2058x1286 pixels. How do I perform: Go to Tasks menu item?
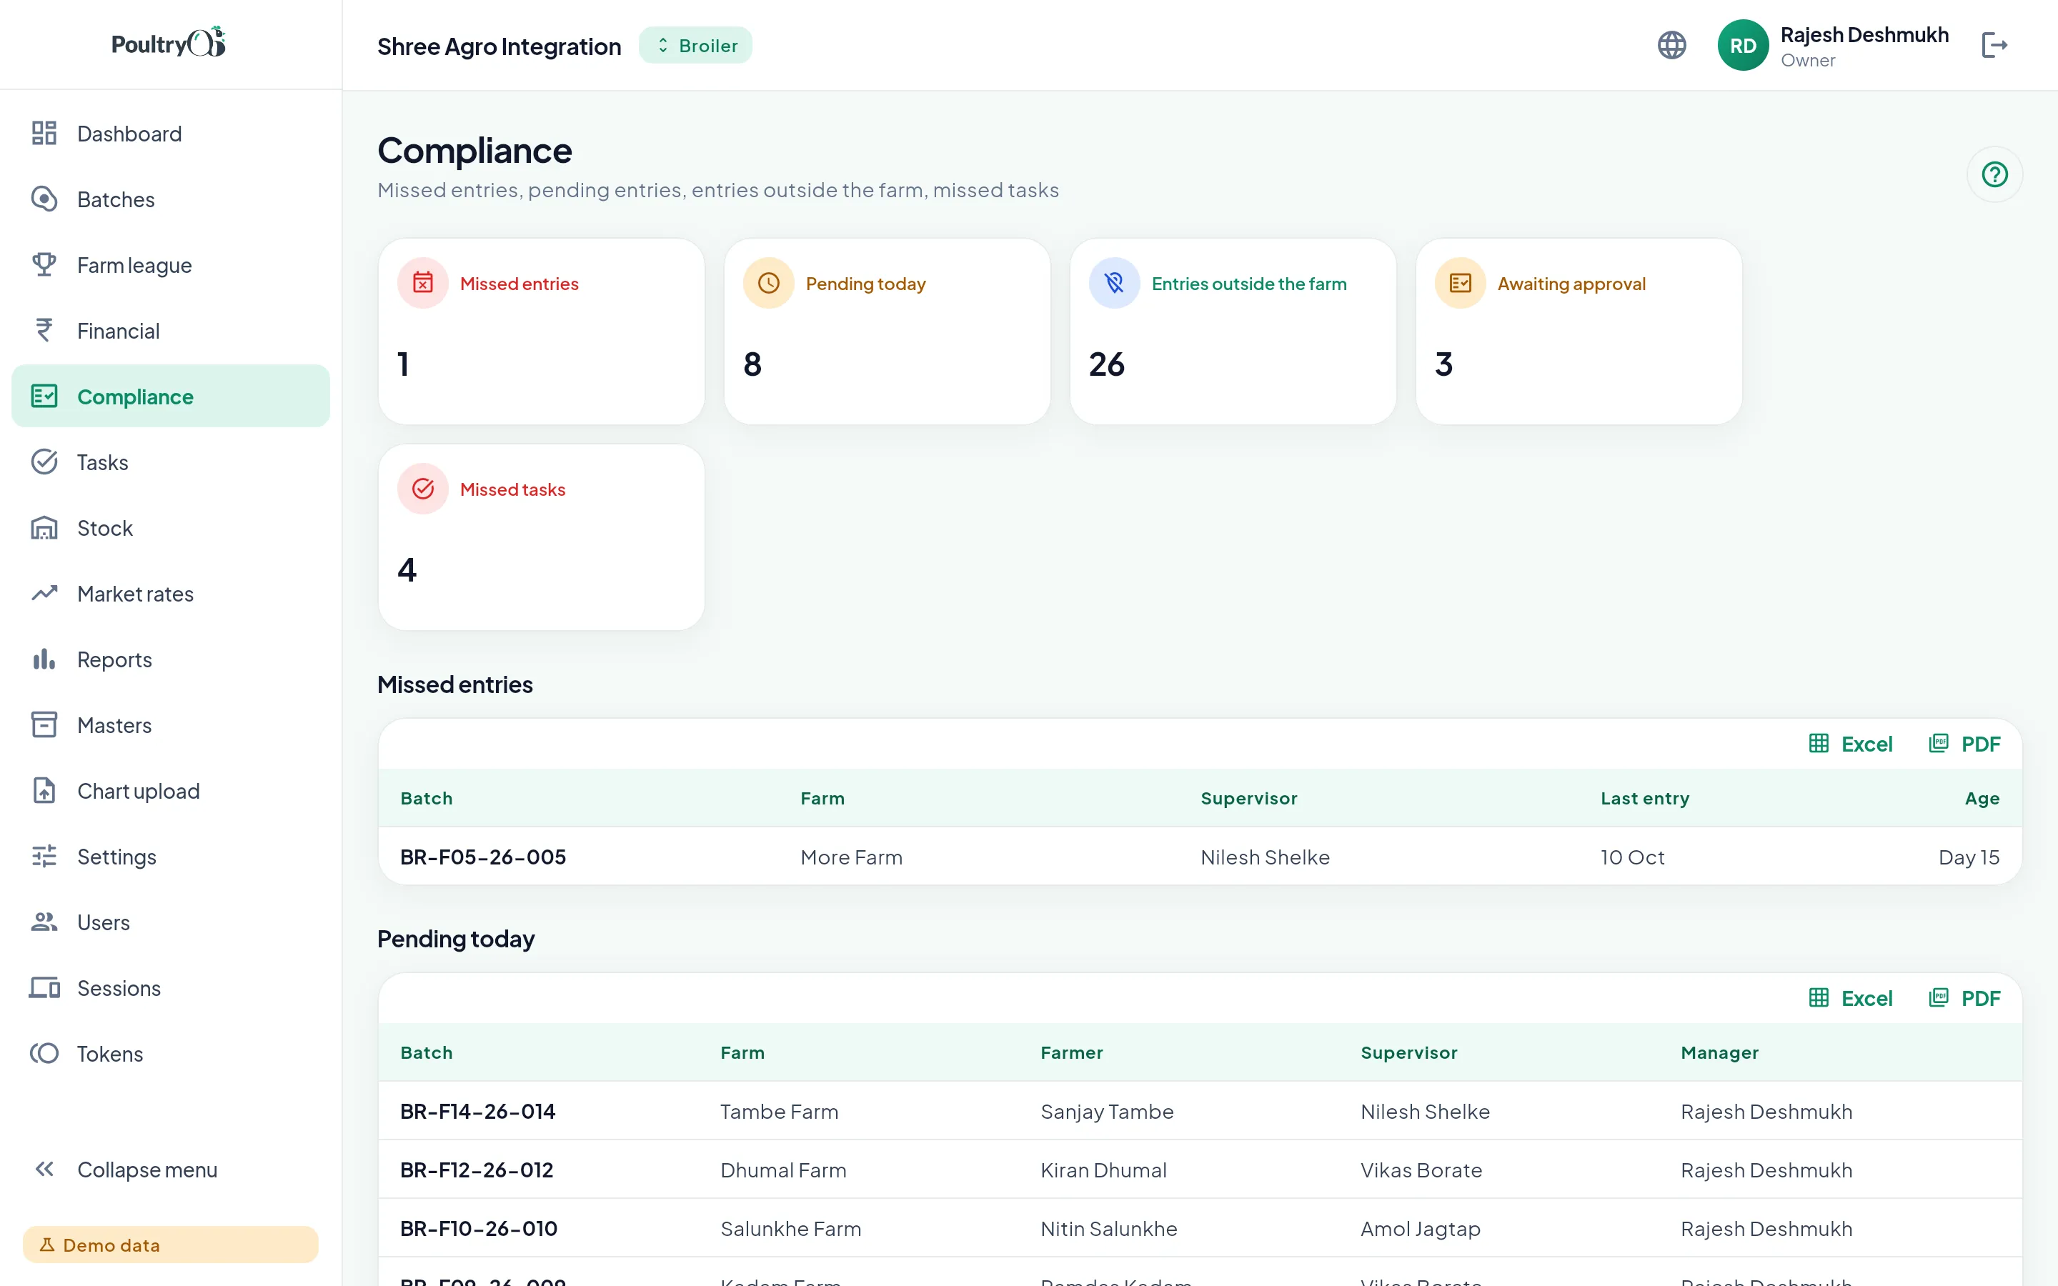coord(171,462)
